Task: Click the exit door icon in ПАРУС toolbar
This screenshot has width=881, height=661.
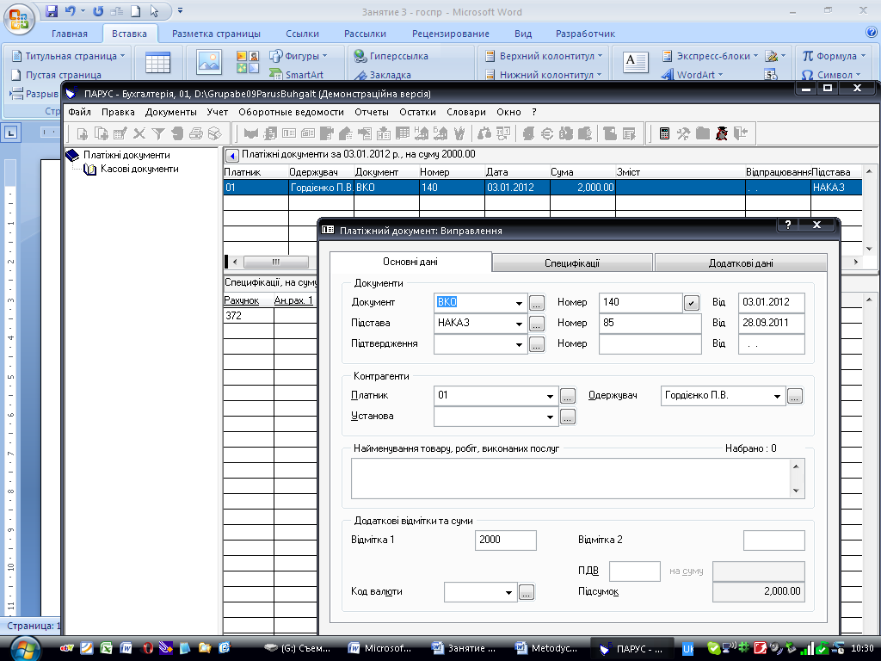Action: coord(741,133)
